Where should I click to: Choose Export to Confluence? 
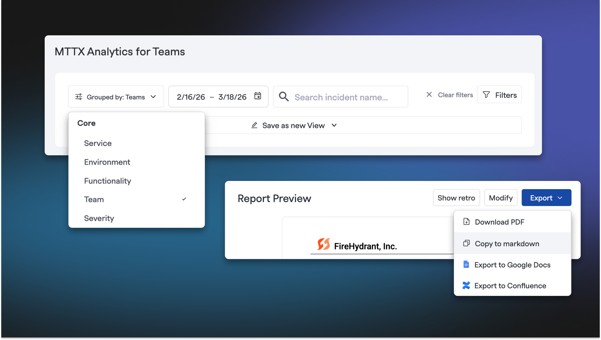click(512, 286)
